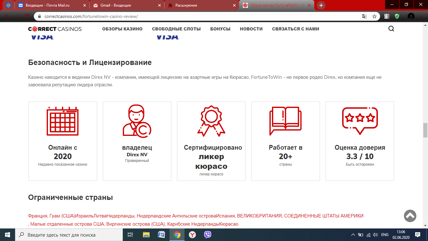This screenshot has width=428, height=241.
Task: Switch to the pinned Mail.ru @ tab
Action: (x=8, y=5)
